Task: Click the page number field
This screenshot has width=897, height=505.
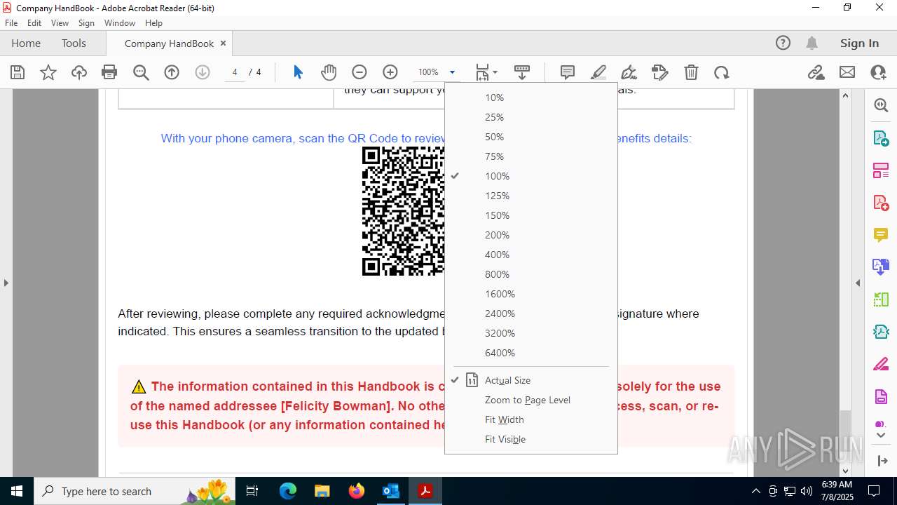Action: click(235, 72)
